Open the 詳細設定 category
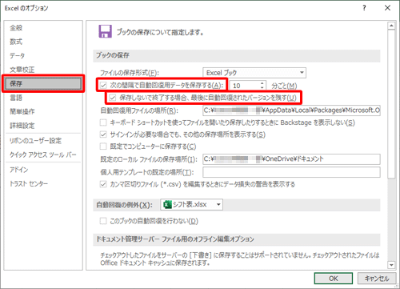 (x=22, y=126)
